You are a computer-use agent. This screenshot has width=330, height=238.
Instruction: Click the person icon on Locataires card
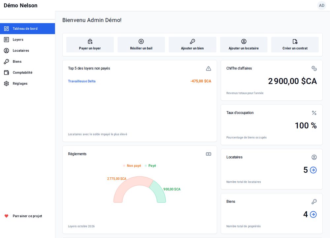314,157
